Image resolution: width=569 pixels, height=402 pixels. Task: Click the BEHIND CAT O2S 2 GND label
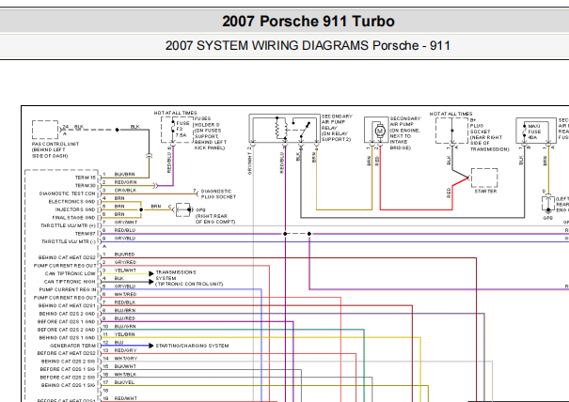point(67,314)
